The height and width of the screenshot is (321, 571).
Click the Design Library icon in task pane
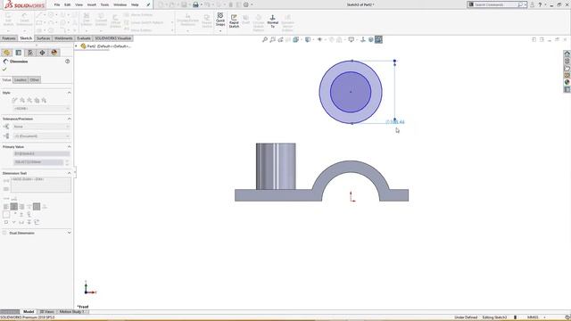tap(567, 61)
